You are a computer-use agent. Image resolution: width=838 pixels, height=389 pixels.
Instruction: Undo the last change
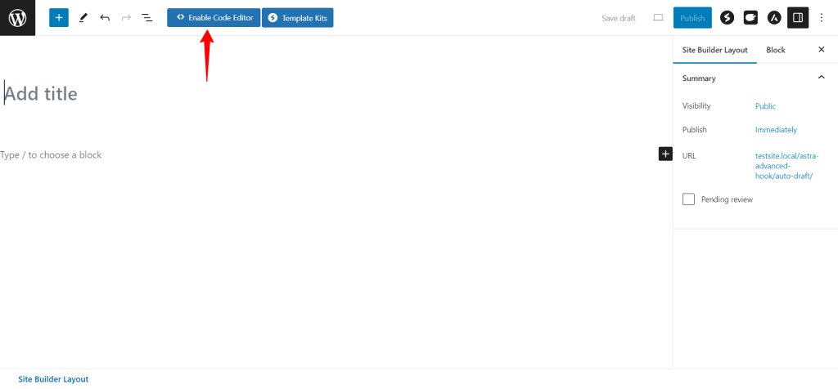coord(105,18)
